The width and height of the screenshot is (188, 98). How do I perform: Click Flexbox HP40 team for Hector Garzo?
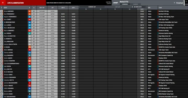pyautogui.click(x=163, y=58)
